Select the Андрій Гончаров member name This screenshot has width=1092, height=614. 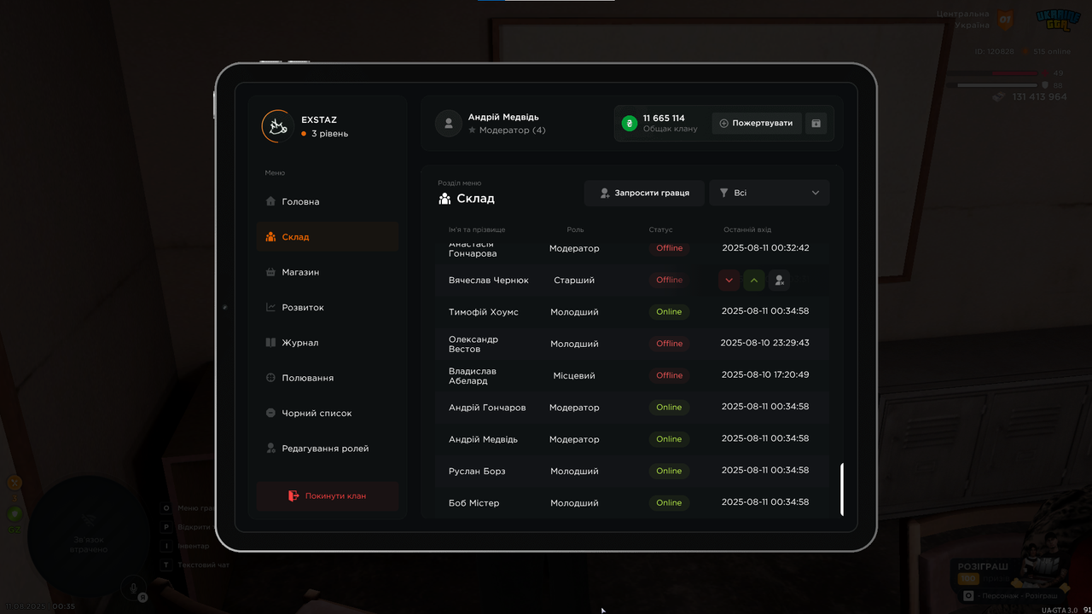pyautogui.click(x=487, y=408)
